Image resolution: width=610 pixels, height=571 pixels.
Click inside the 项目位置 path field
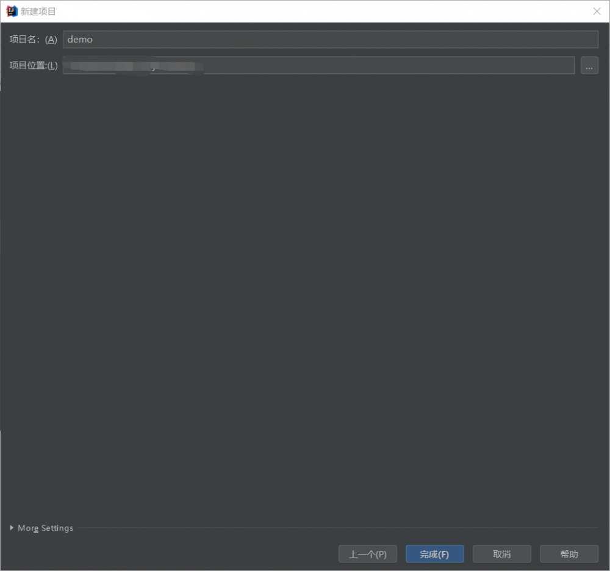tap(305, 65)
